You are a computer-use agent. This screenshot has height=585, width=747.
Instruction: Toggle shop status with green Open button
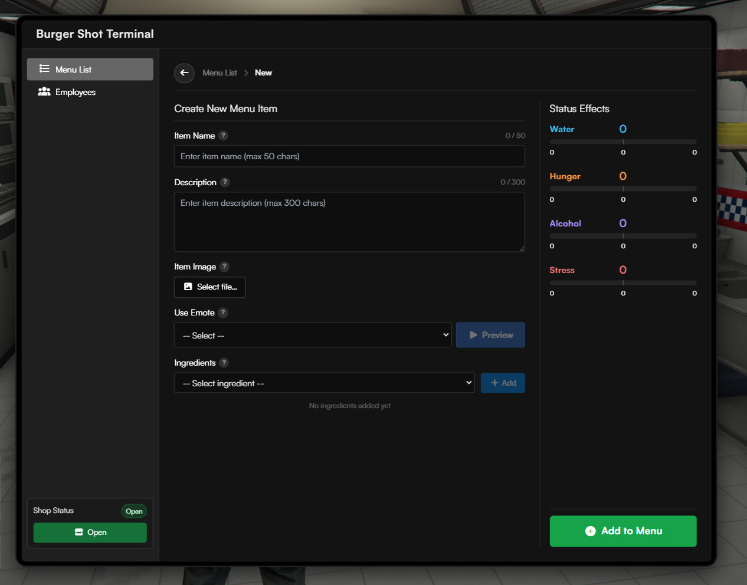click(x=90, y=533)
